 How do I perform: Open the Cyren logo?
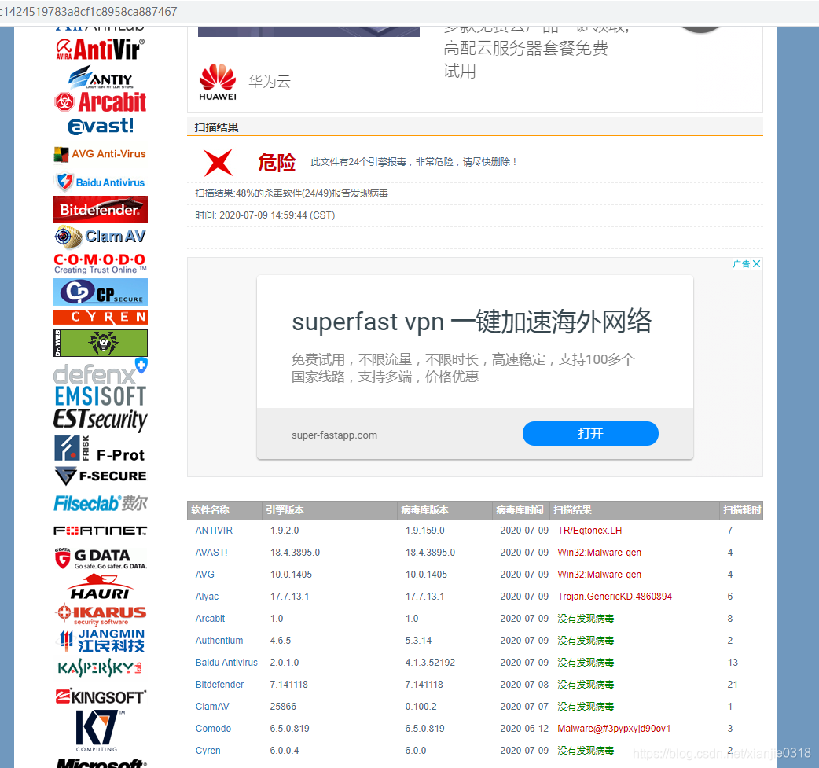click(101, 317)
